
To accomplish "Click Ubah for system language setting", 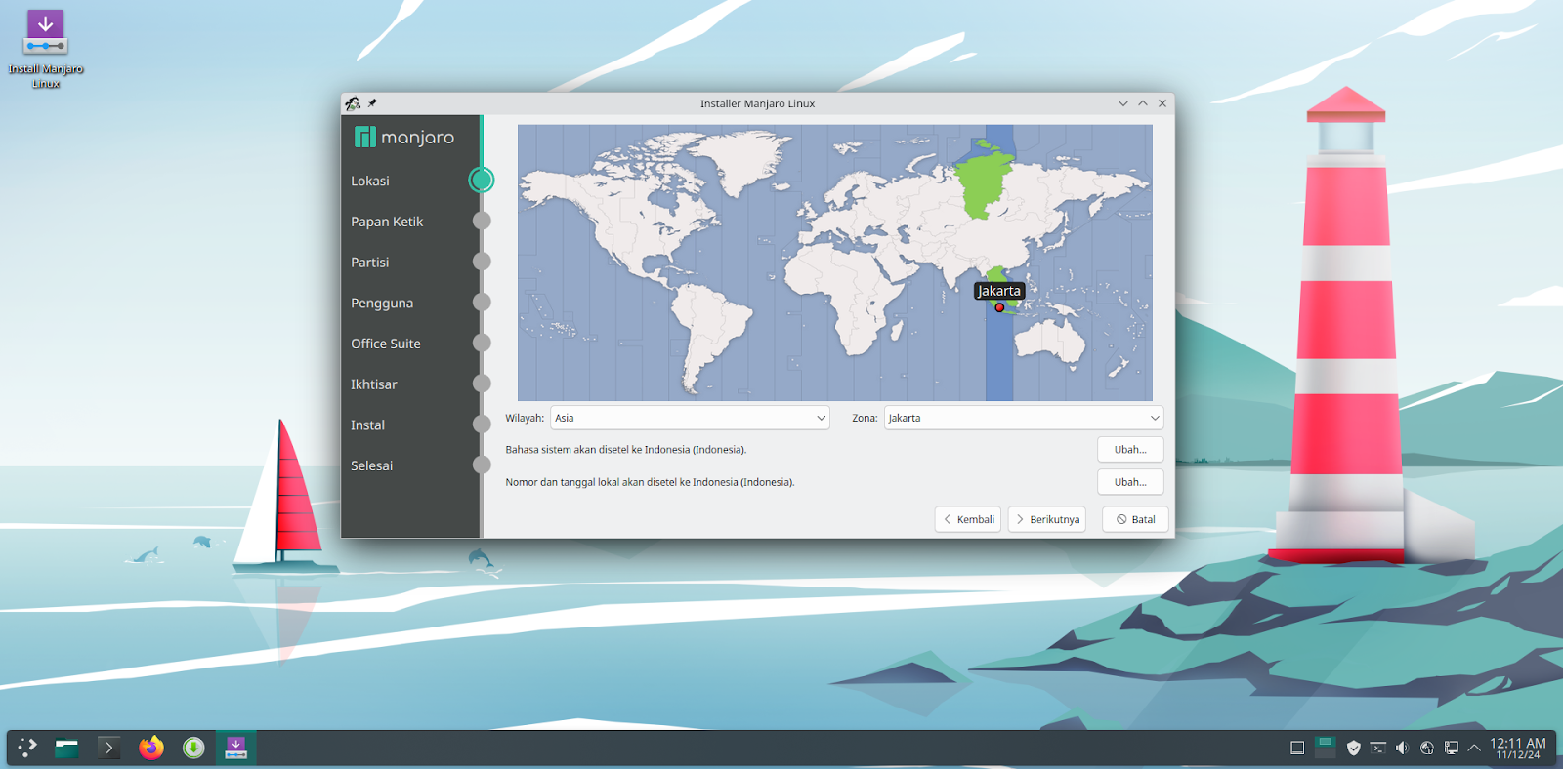I will click(x=1130, y=450).
